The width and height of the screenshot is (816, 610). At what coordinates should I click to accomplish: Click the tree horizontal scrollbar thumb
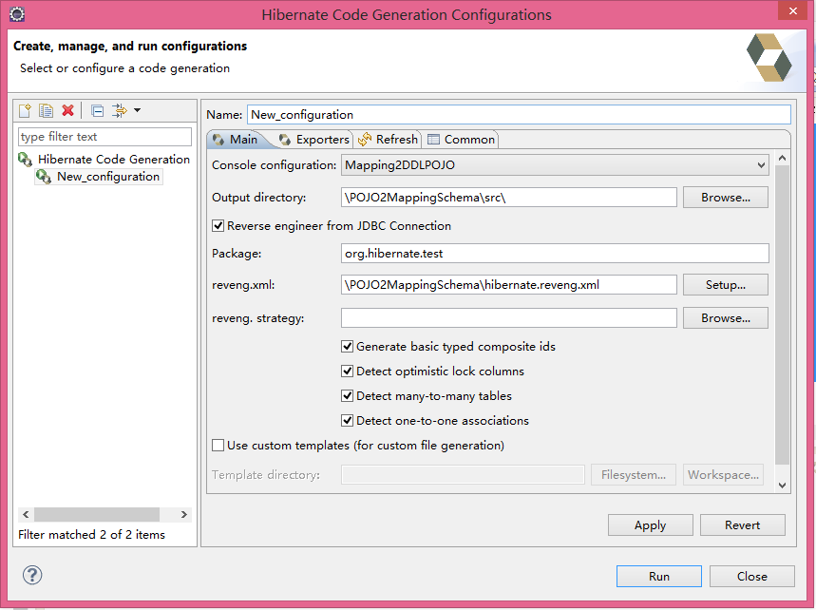pos(97,514)
